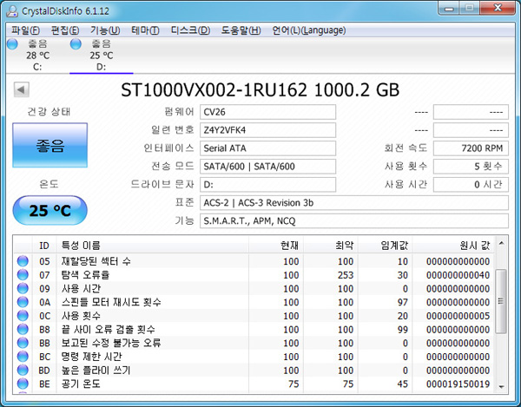
Task: Open the 디스크(D) menu
Action: 190,30
